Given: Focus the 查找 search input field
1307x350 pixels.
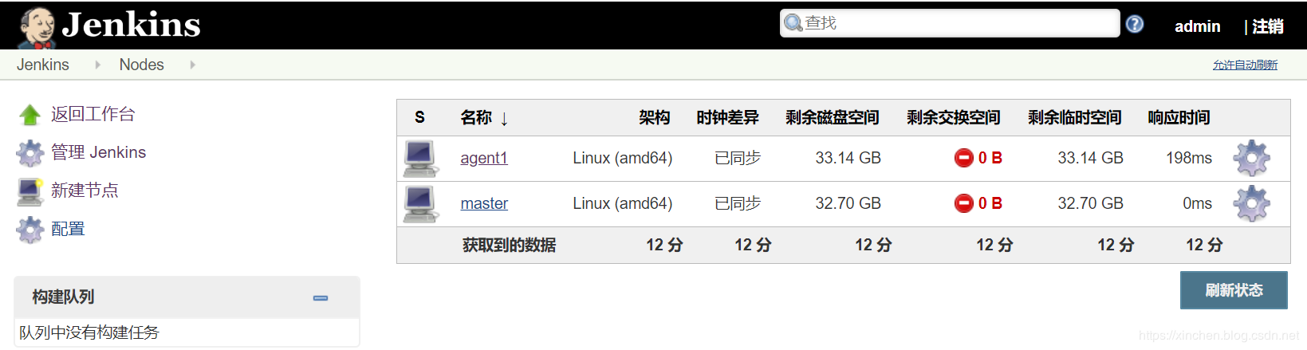Looking at the screenshot, I should pyautogui.click(x=957, y=23).
